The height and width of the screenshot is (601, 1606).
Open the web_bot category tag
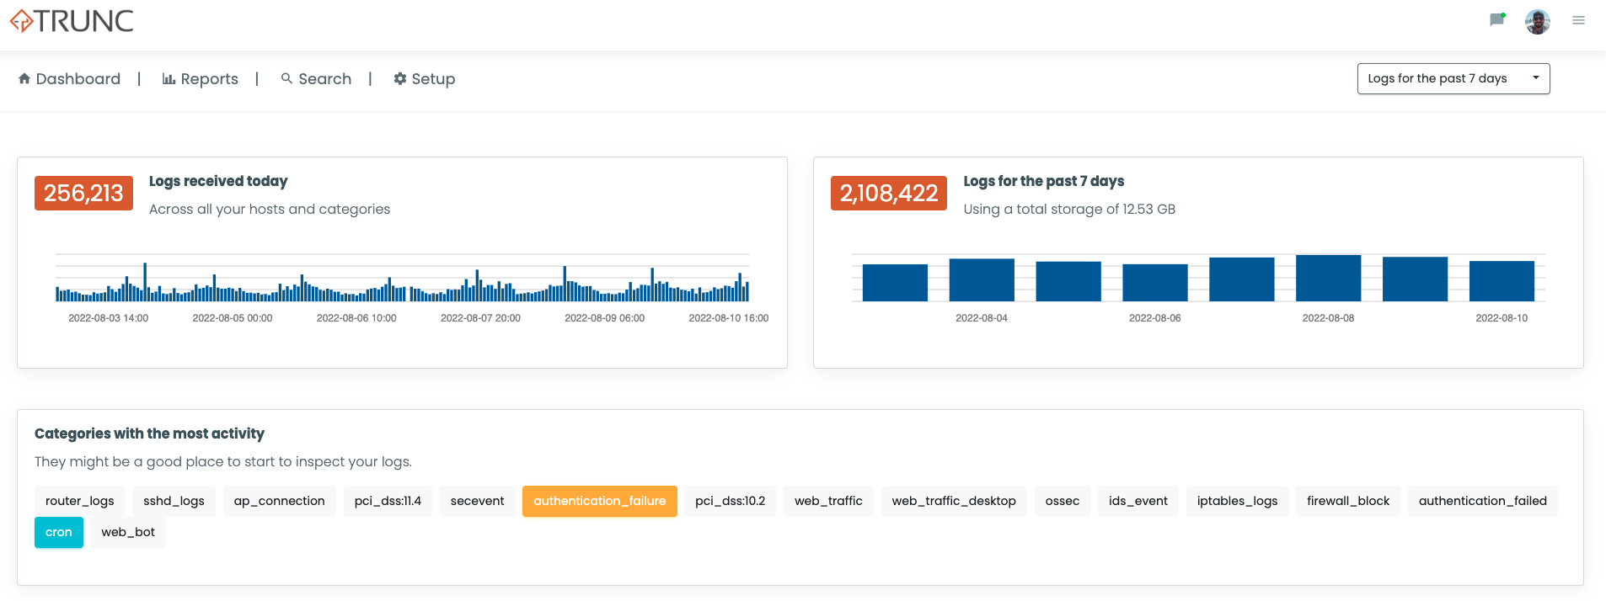(128, 533)
